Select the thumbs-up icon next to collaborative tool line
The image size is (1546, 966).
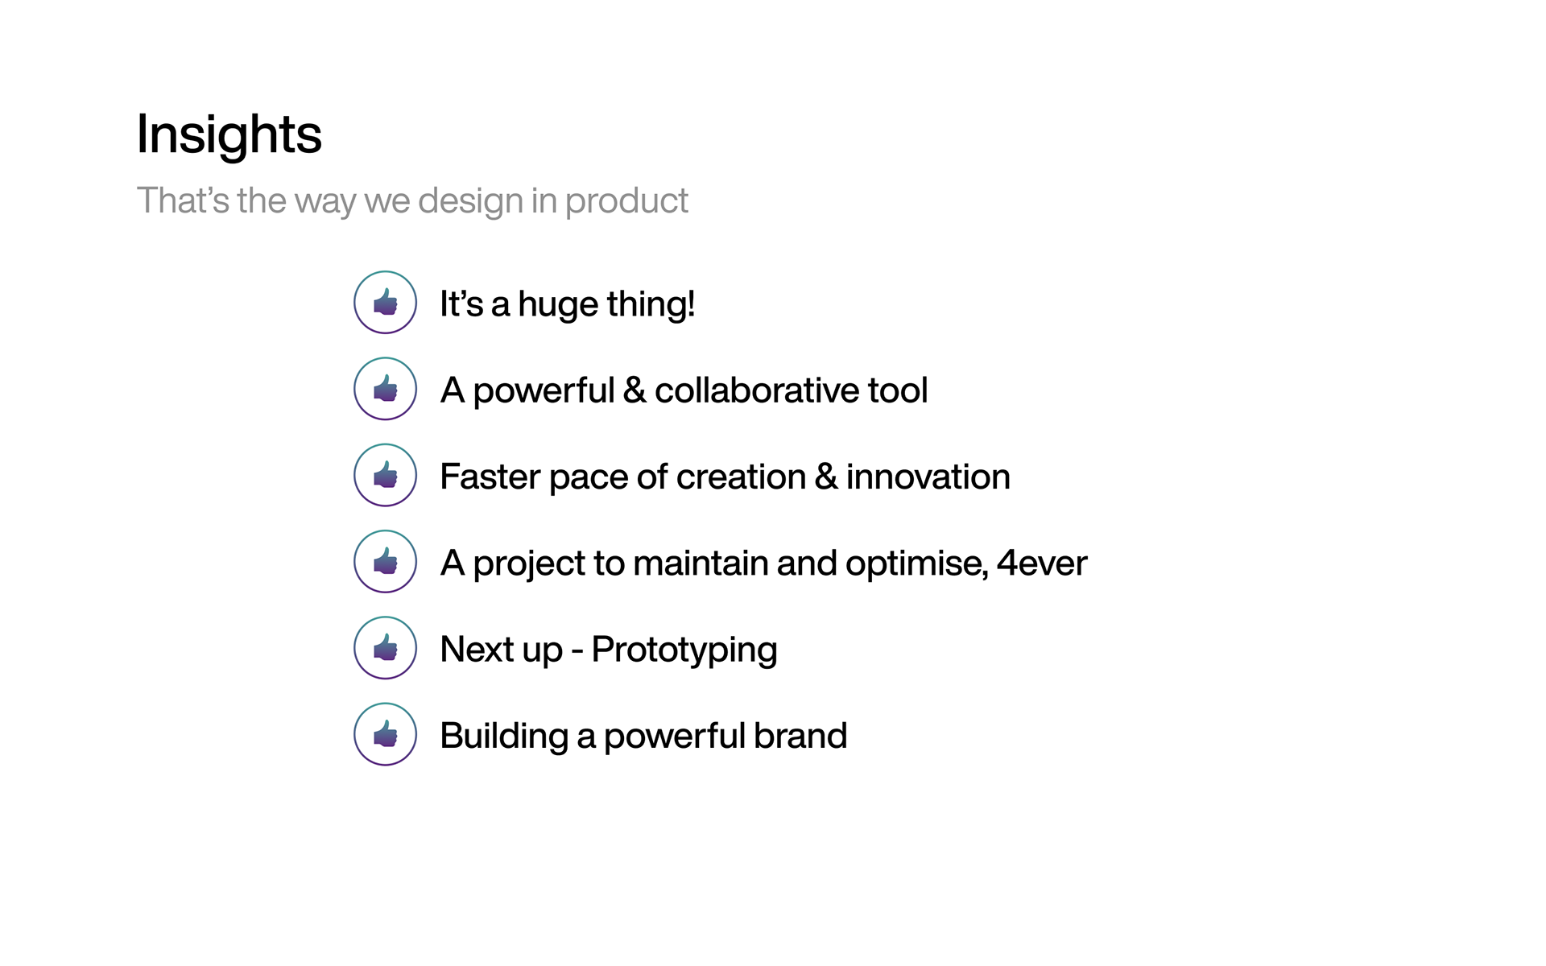coord(385,389)
